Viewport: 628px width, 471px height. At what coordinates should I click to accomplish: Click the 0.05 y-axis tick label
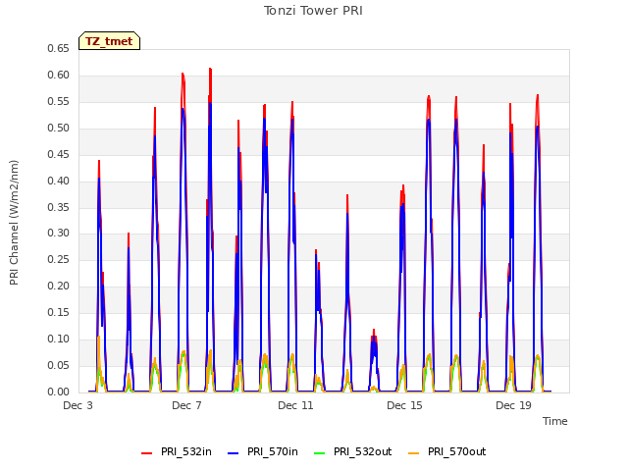[58, 365]
